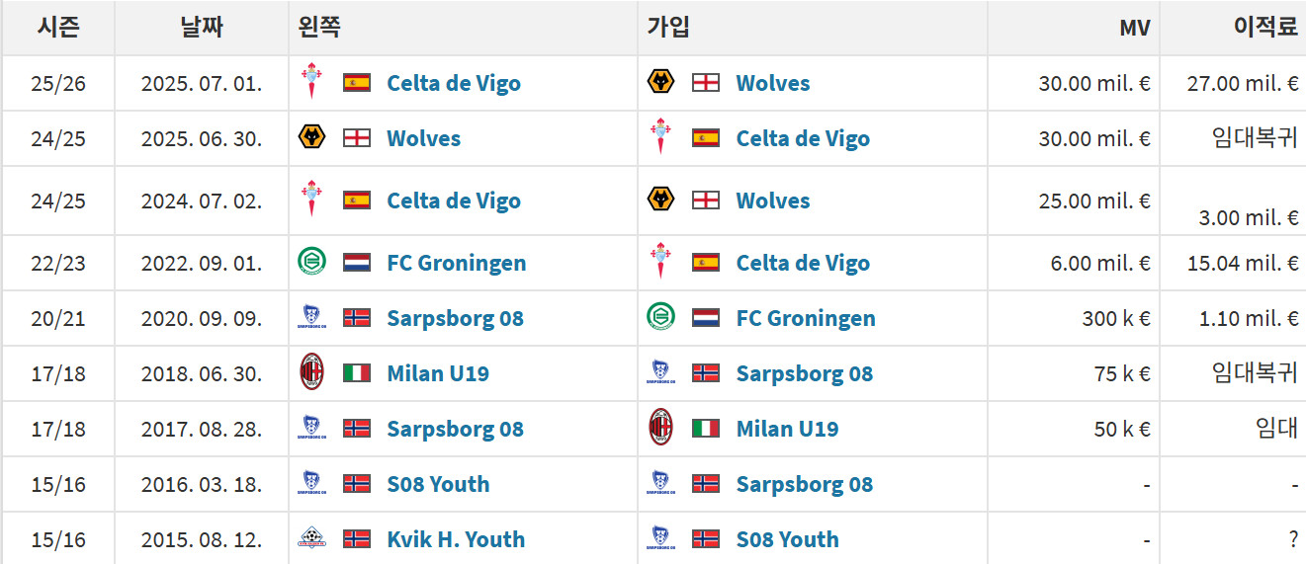Click Wolves crest in 2025. 06. 30. row
1306x564 pixels.
click(311, 138)
